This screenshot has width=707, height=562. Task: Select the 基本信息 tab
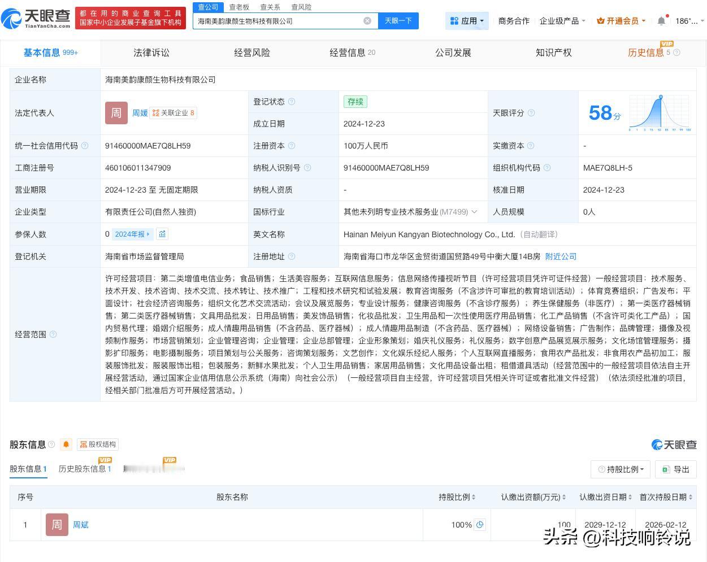pyautogui.click(x=50, y=53)
